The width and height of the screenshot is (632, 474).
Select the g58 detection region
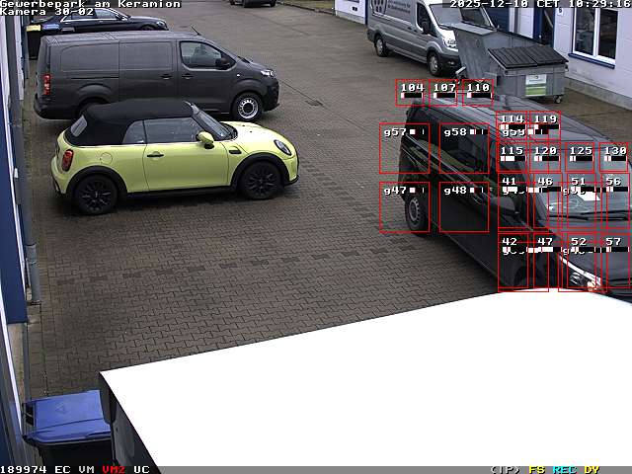click(x=463, y=148)
